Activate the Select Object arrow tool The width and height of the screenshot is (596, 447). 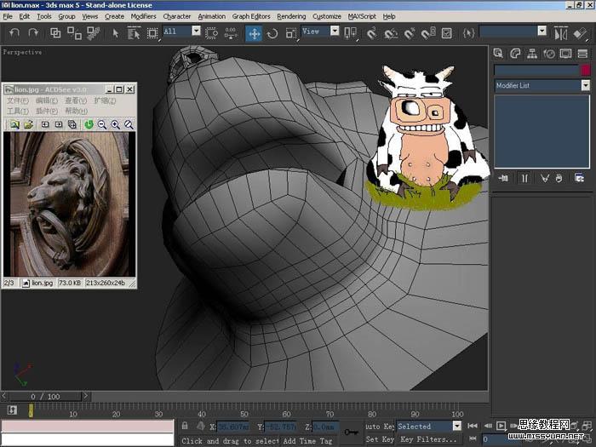pos(116,33)
